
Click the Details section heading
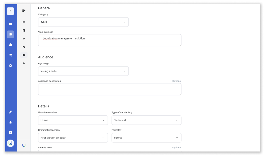[x=44, y=106]
